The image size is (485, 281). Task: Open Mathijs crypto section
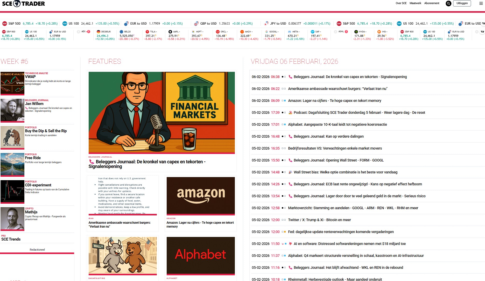(x=31, y=212)
